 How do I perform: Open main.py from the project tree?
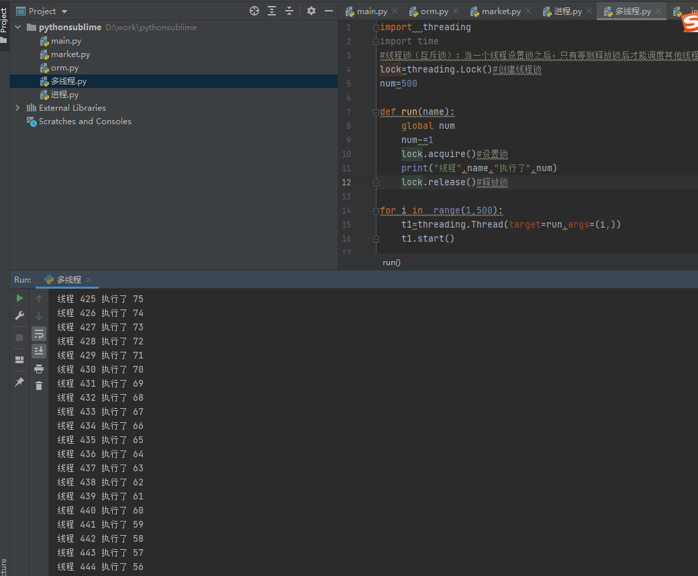(x=66, y=41)
